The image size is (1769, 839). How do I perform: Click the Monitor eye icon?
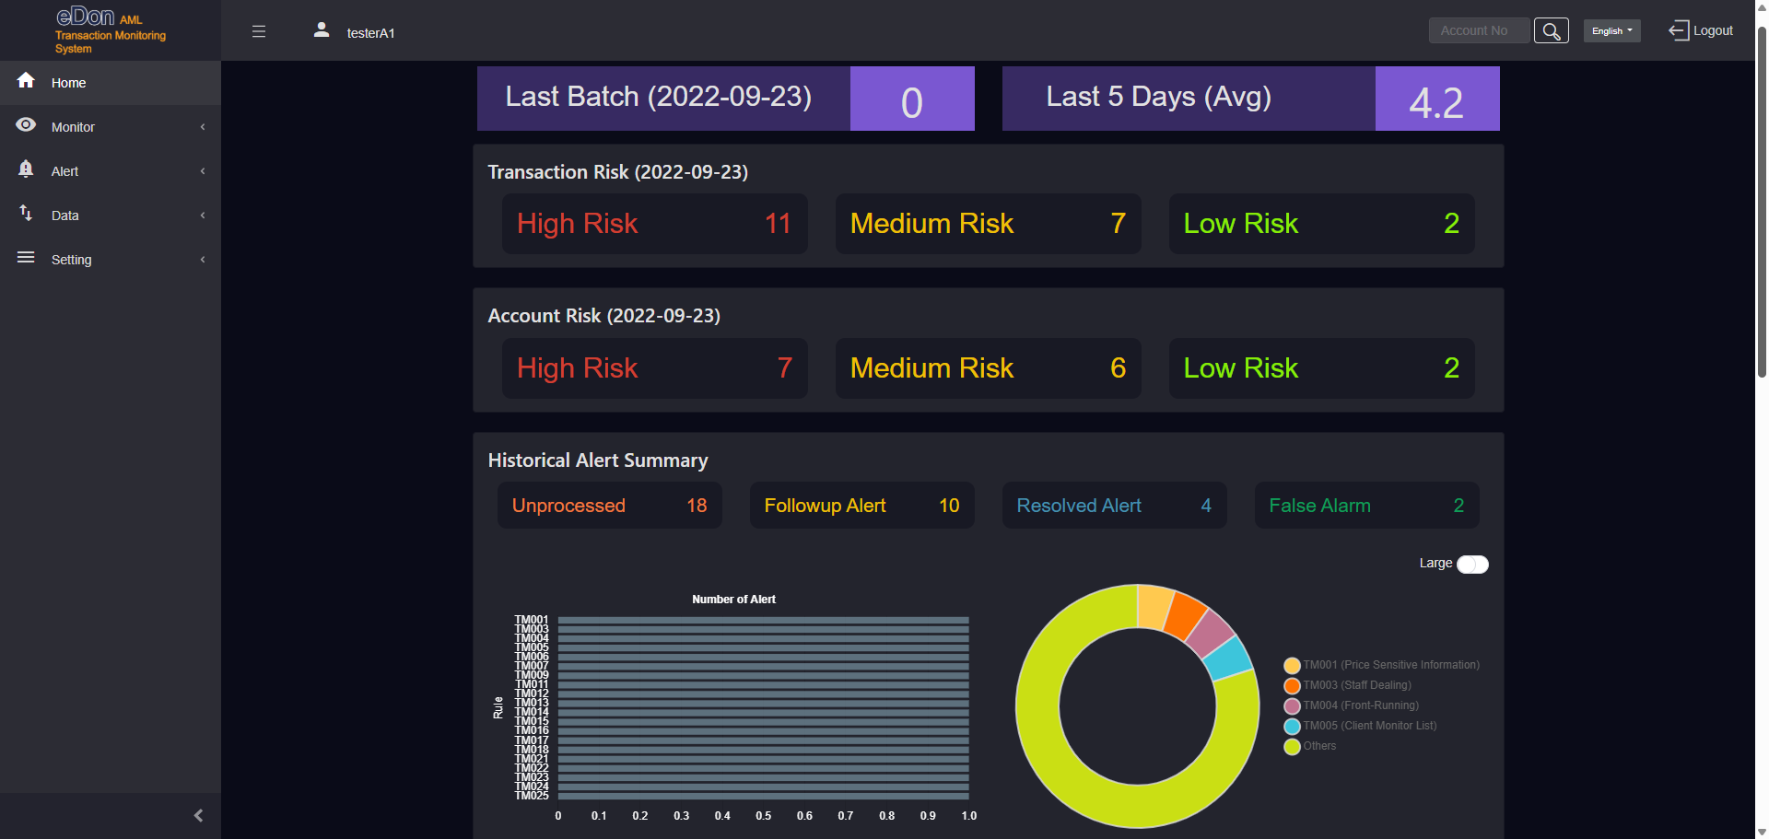27,125
